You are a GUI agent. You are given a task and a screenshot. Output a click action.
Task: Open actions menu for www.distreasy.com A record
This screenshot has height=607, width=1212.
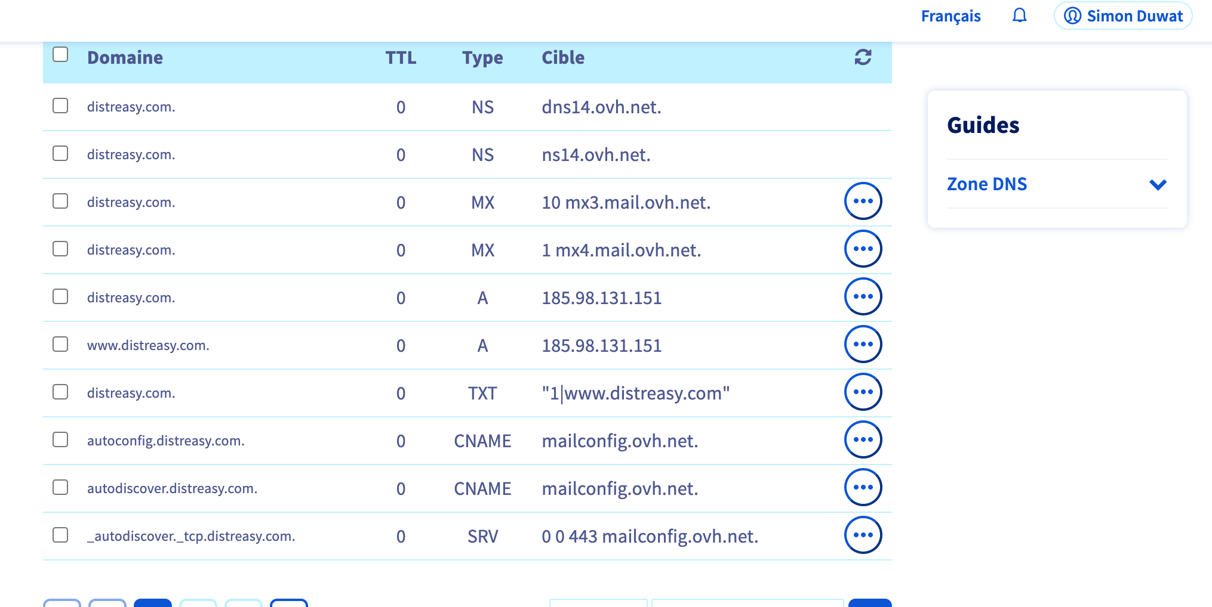[863, 345]
